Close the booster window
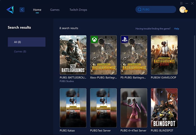The image size is (196, 135). click(192, 3)
